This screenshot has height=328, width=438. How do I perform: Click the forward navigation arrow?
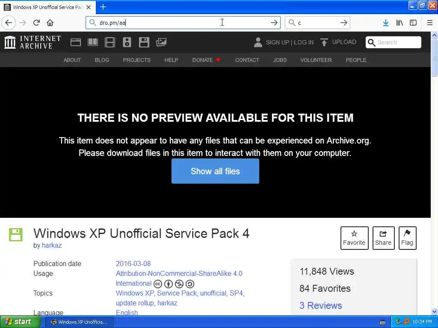tap(23, 23)
